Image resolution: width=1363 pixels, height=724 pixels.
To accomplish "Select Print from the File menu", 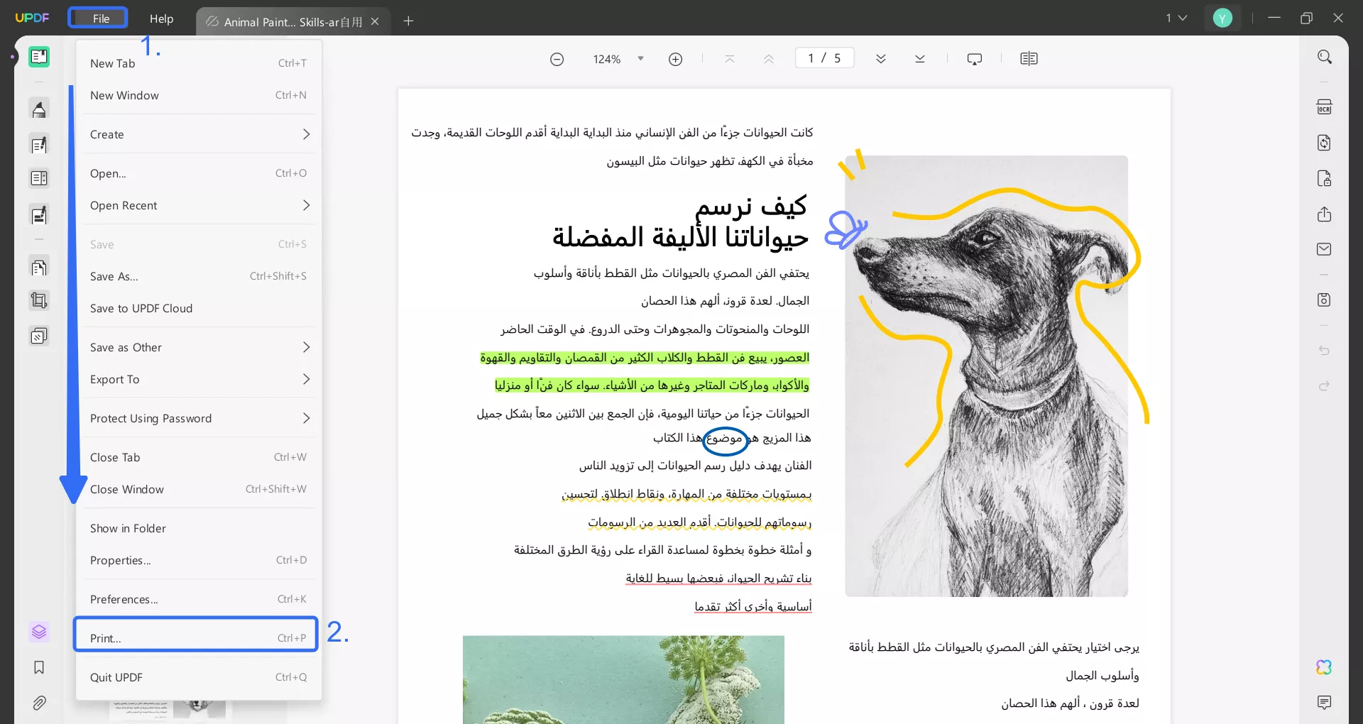I will tap(195, 637).
